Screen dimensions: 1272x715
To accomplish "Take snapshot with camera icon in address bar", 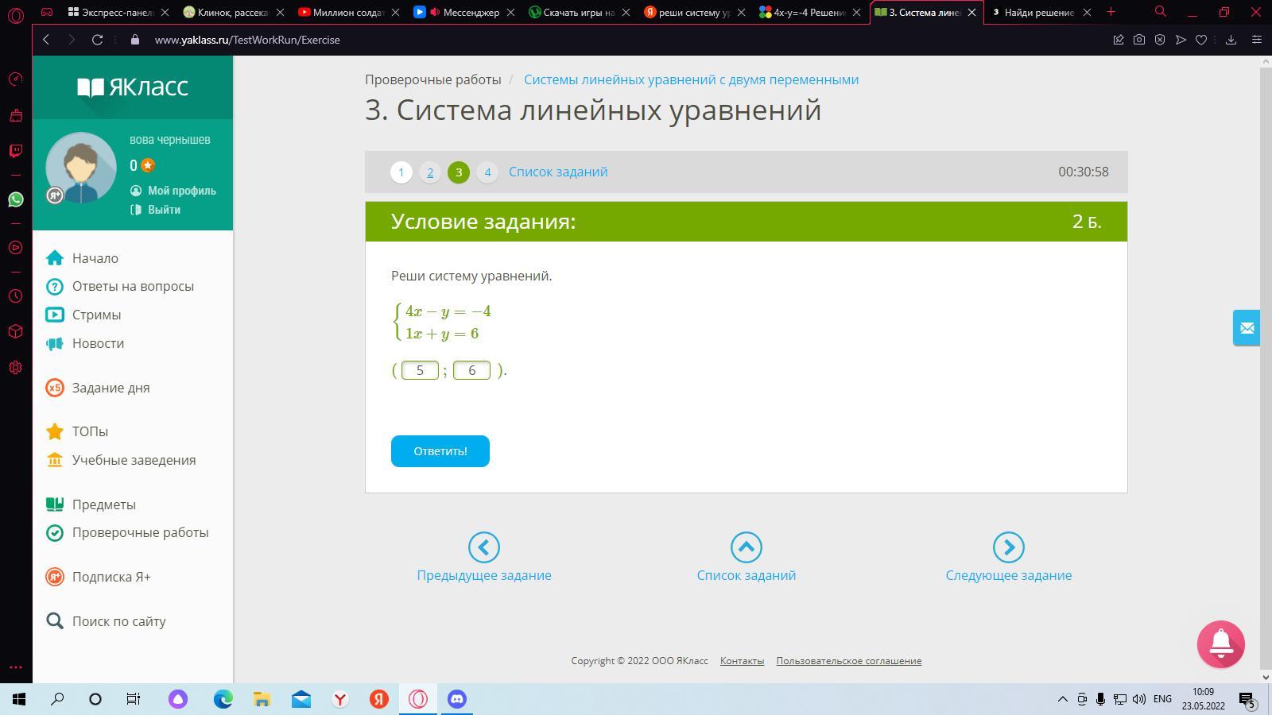I will (x=1139, y=40).
